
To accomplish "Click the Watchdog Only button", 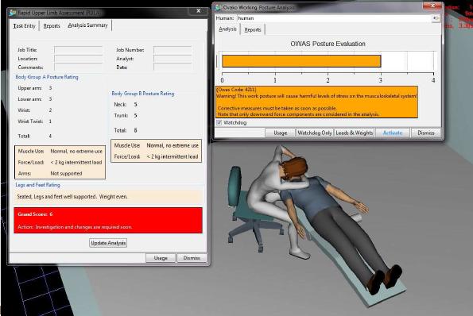I will 315,133.
